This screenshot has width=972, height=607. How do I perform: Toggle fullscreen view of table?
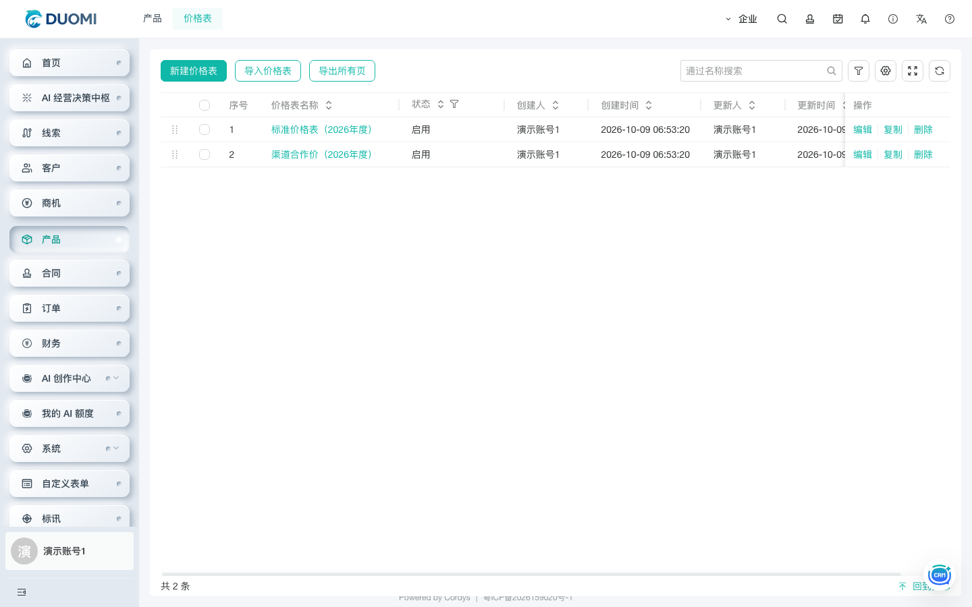[913, 71]
